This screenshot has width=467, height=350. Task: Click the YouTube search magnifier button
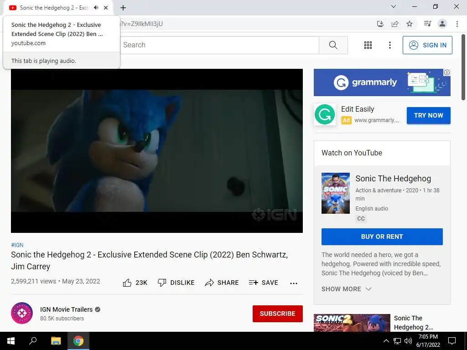click(333, 45)
